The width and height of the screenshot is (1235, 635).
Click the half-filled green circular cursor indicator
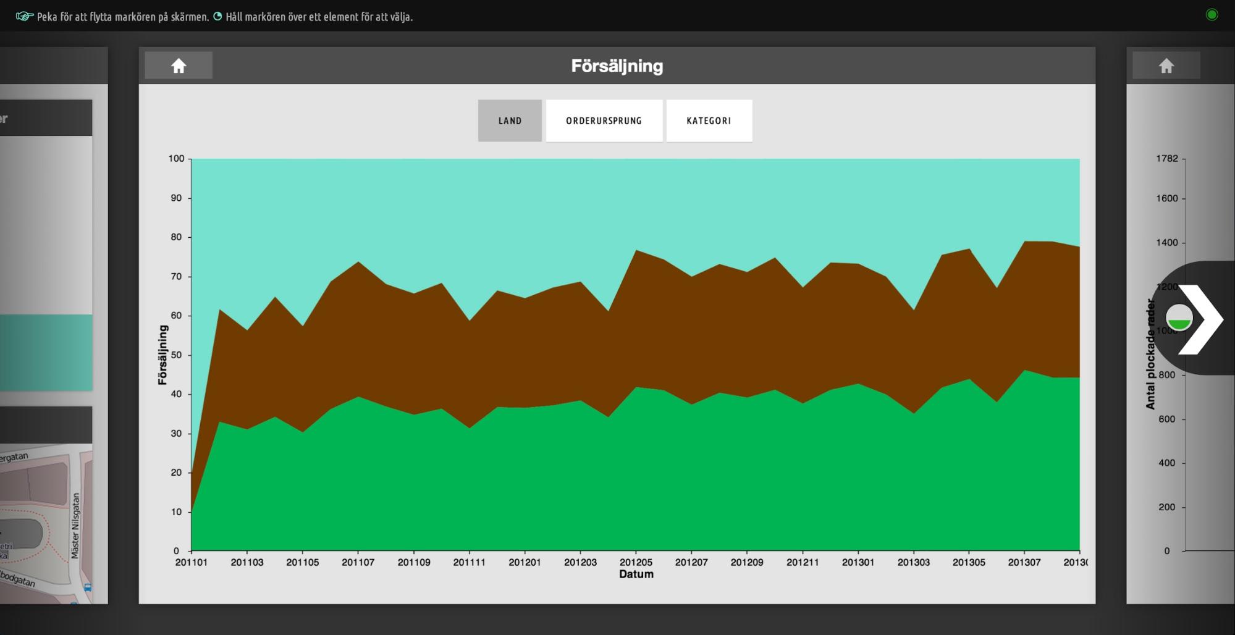pos(1179,318)
